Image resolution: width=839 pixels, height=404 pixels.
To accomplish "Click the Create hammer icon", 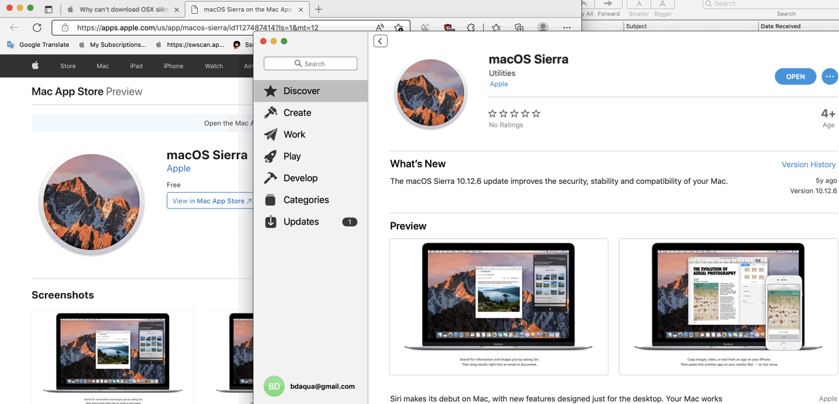I will 271,112.
